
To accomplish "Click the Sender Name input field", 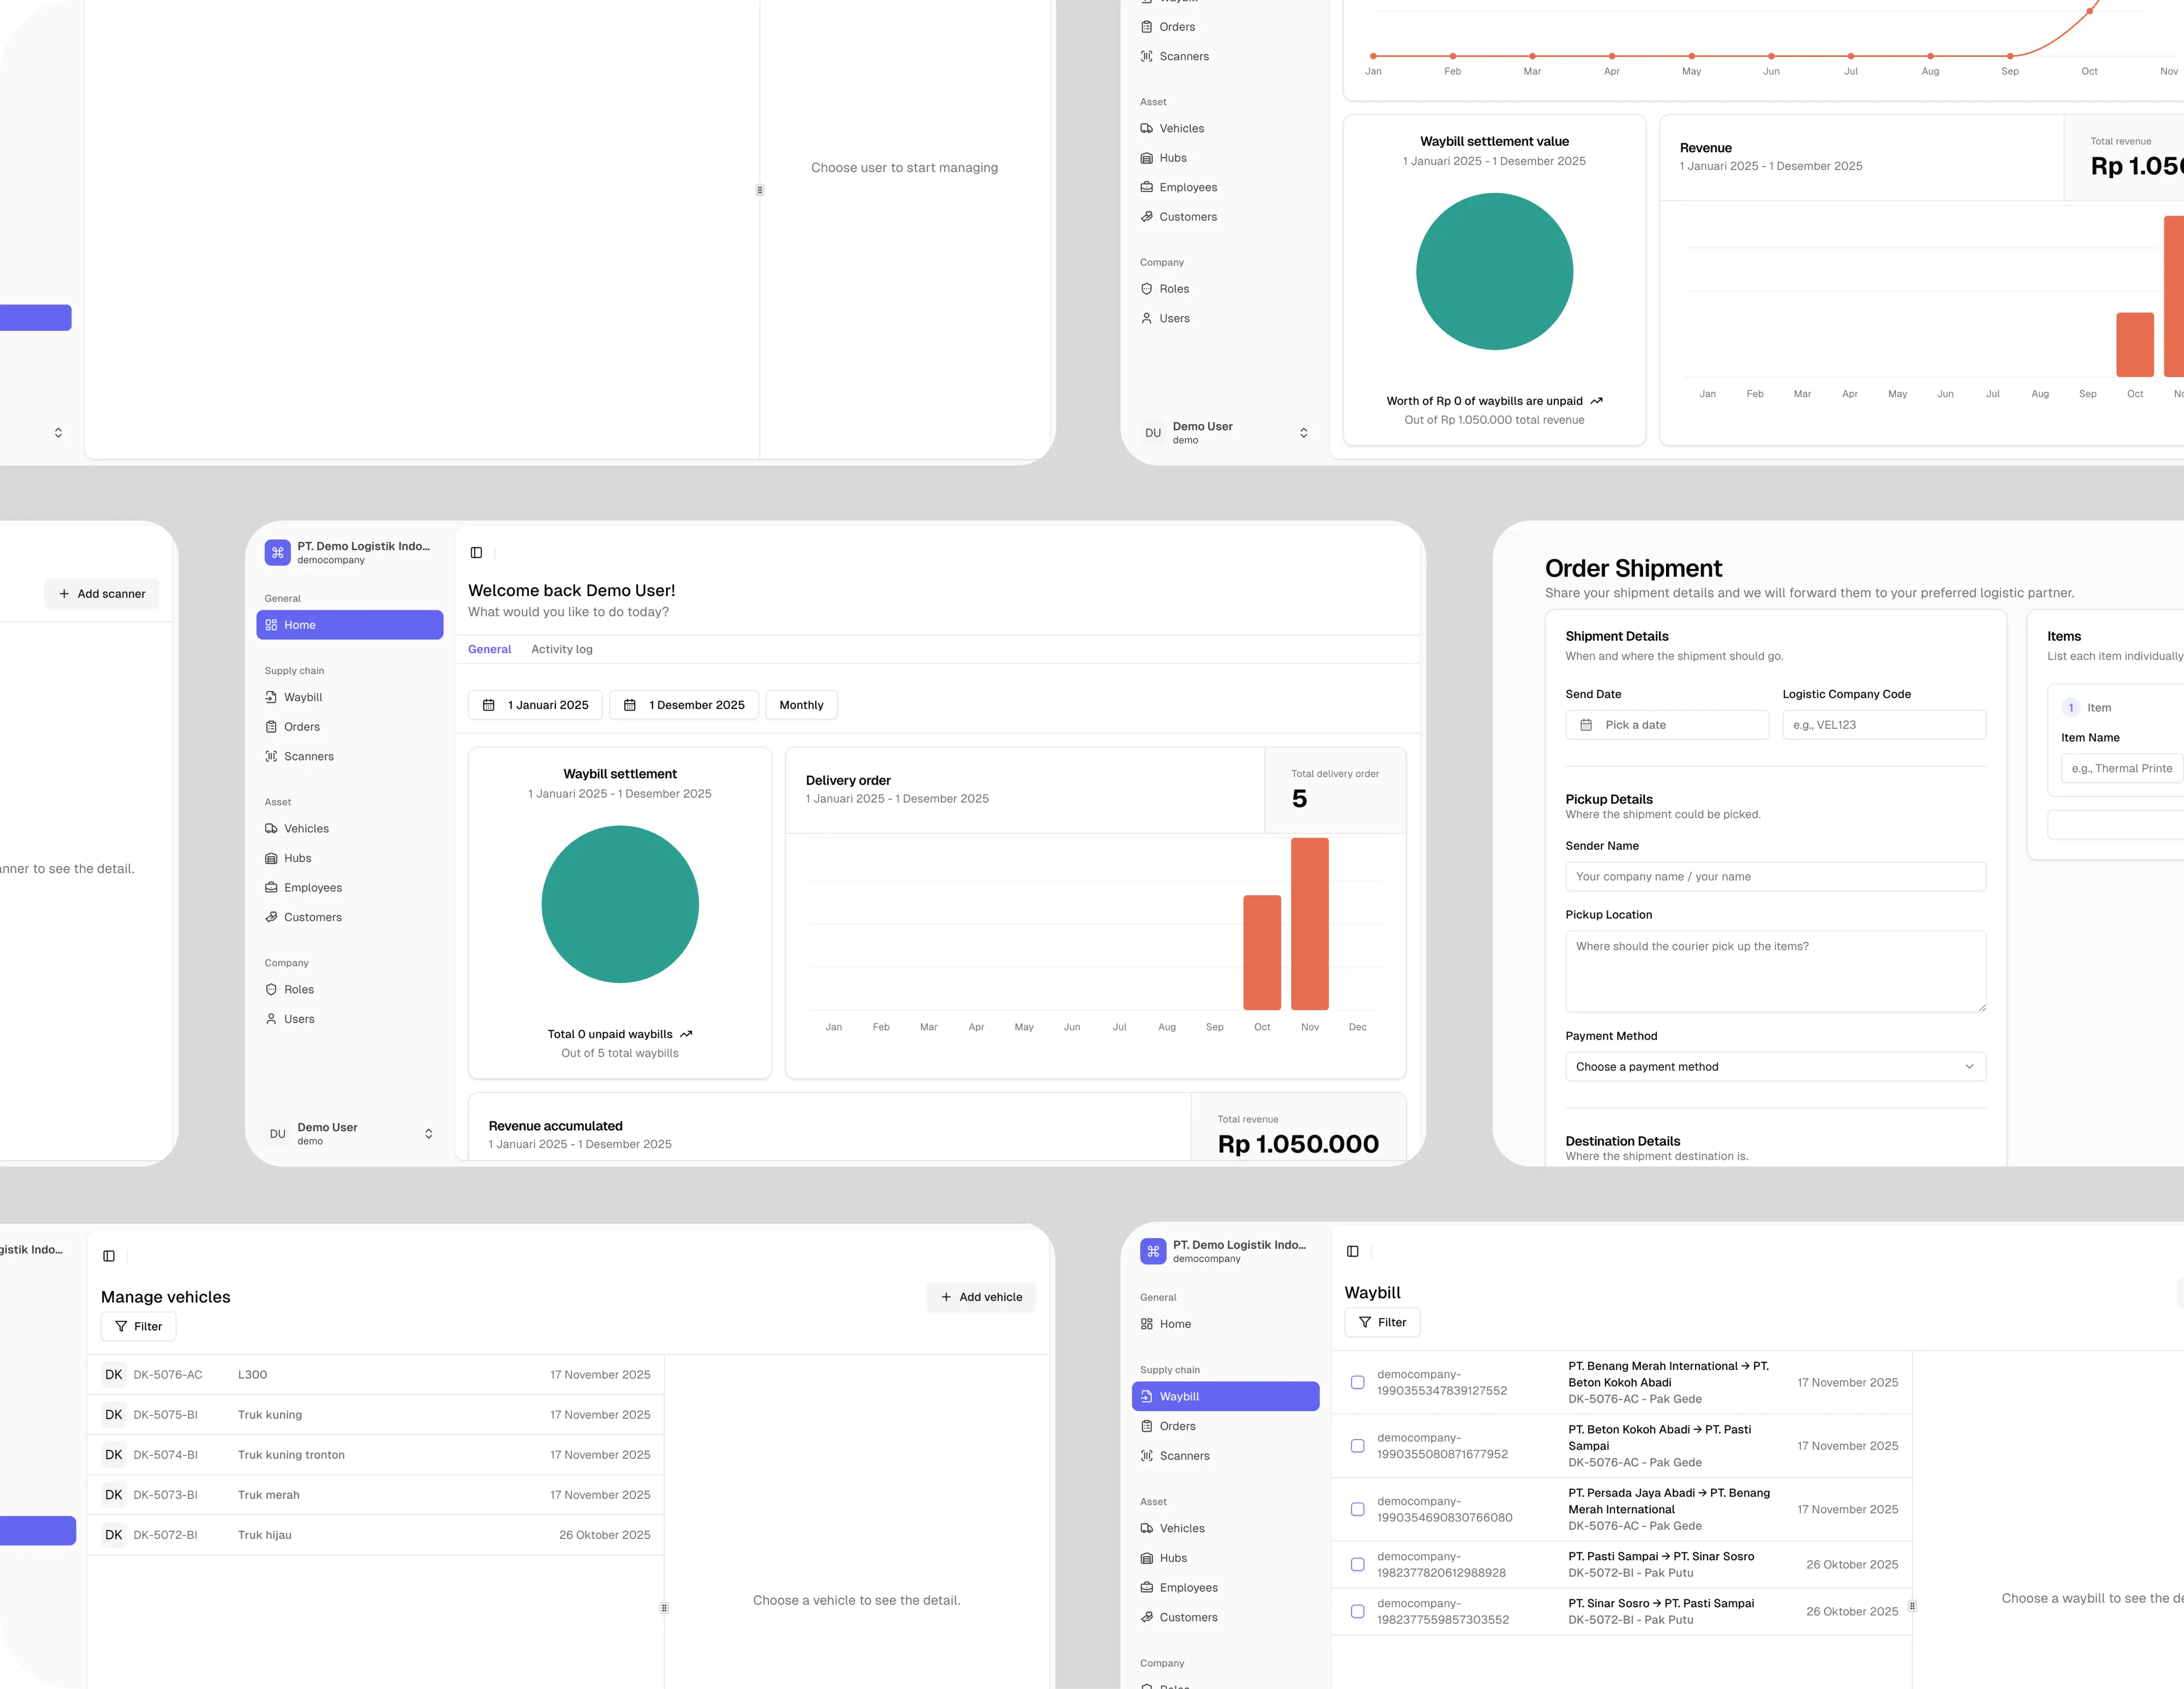I will click(x=1775, y=876).
